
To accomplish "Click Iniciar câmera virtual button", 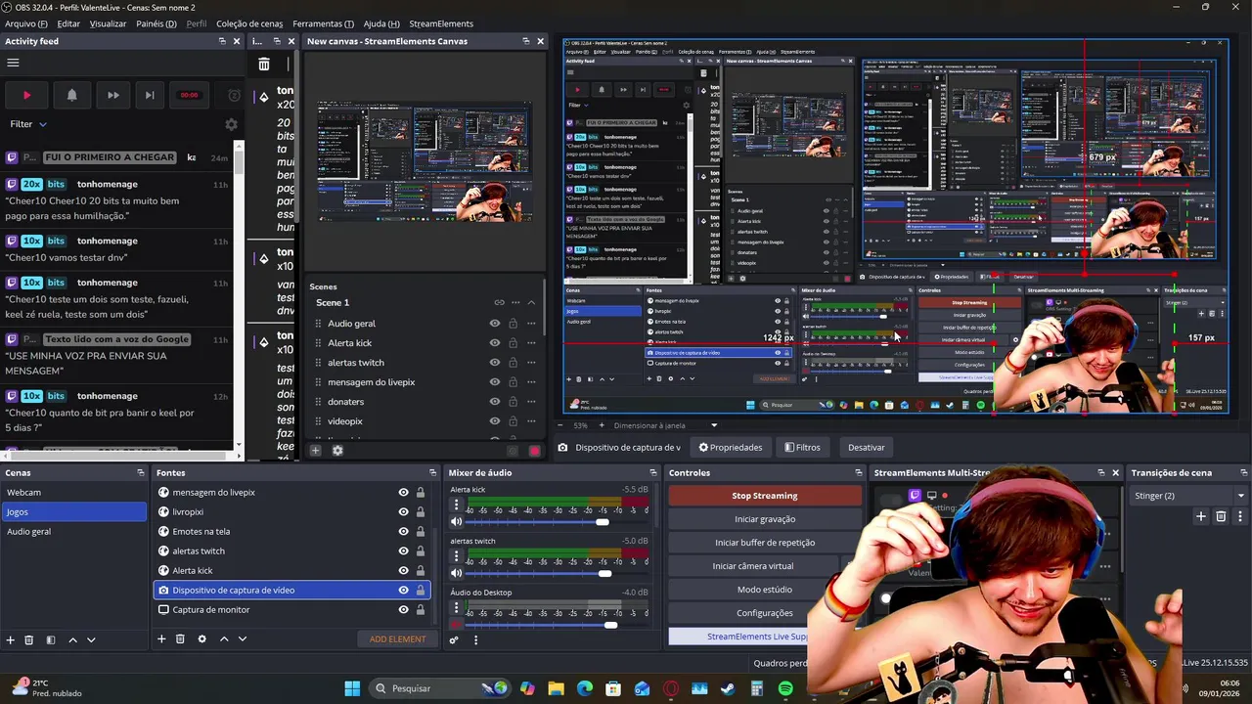I will click(x=753, y=566).
